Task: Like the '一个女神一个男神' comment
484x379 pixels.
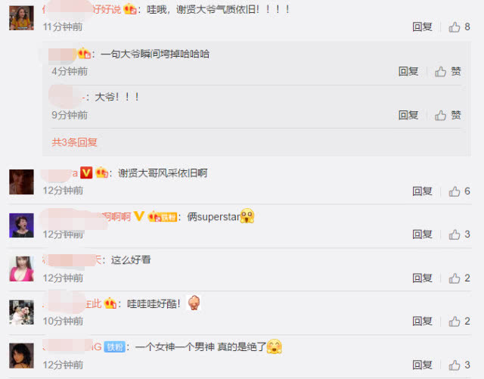Action: (x=459, y=365)
